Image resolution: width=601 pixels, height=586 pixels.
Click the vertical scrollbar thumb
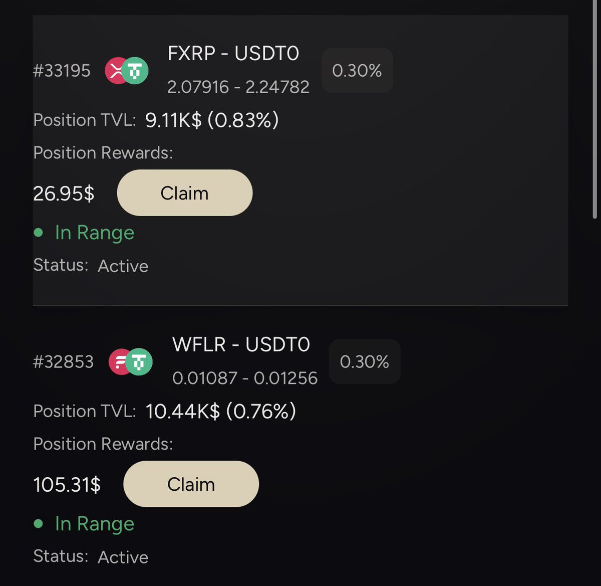tap(594, 110)
